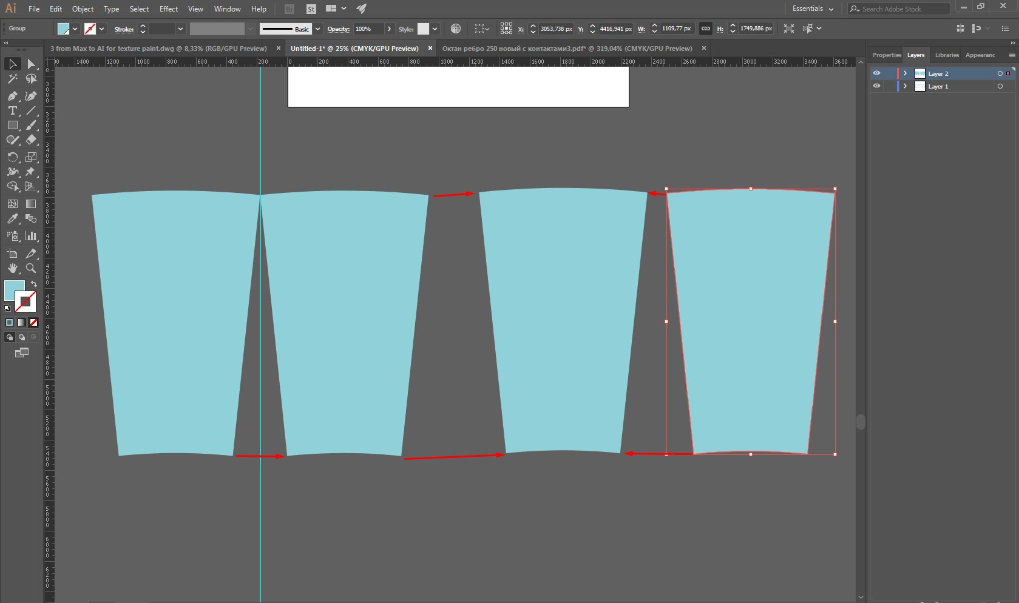Select the Zoom tool
The height and width of the screenshot is (603, 1019).
31,268
